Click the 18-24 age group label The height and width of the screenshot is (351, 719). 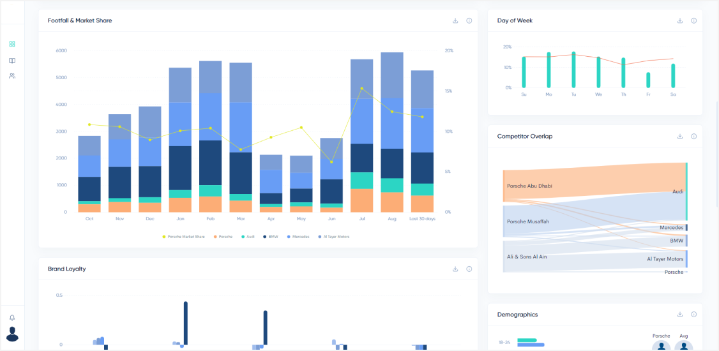(x=504, y=342)
